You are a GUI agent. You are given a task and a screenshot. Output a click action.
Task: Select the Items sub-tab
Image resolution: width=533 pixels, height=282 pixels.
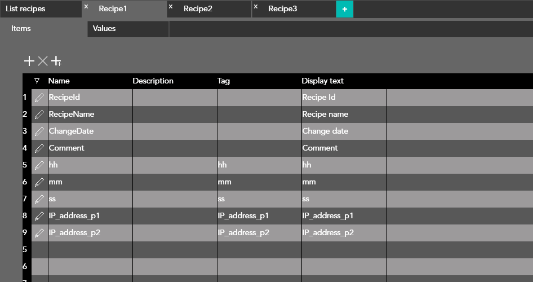(x=21, y=28)
